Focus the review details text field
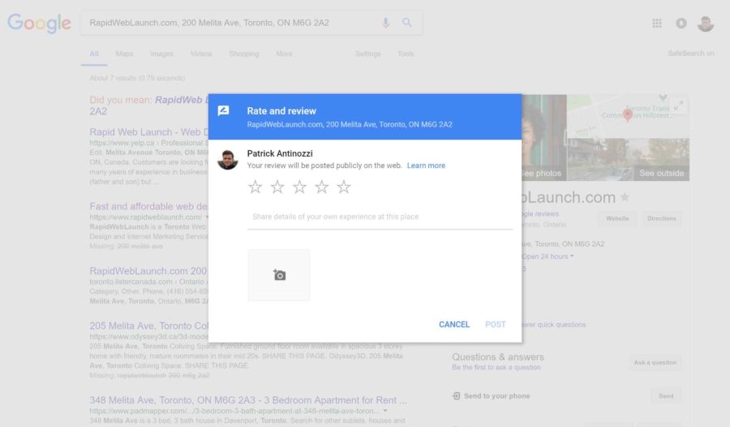 tap(380, 217)
